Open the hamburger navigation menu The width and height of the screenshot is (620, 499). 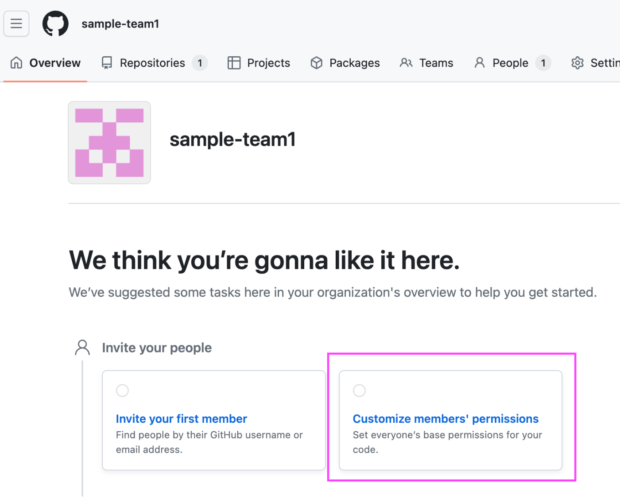(x=16, y=23)
